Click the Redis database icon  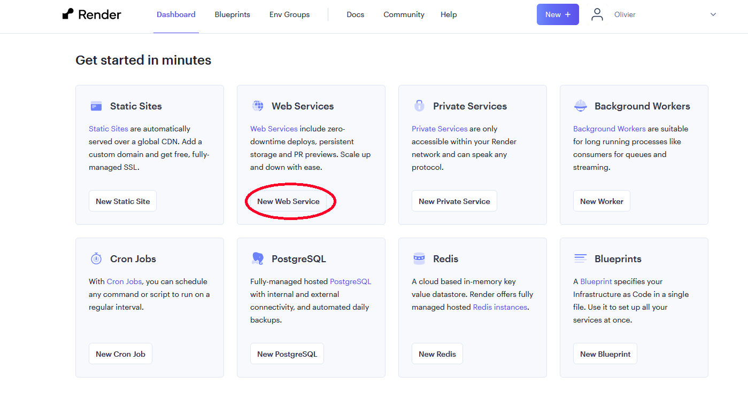[x=419, y=258]
